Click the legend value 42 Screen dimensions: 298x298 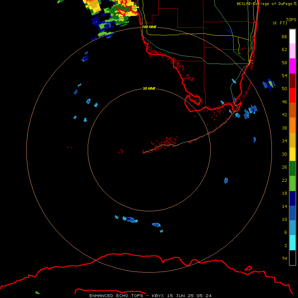click(x=284, y=115)
